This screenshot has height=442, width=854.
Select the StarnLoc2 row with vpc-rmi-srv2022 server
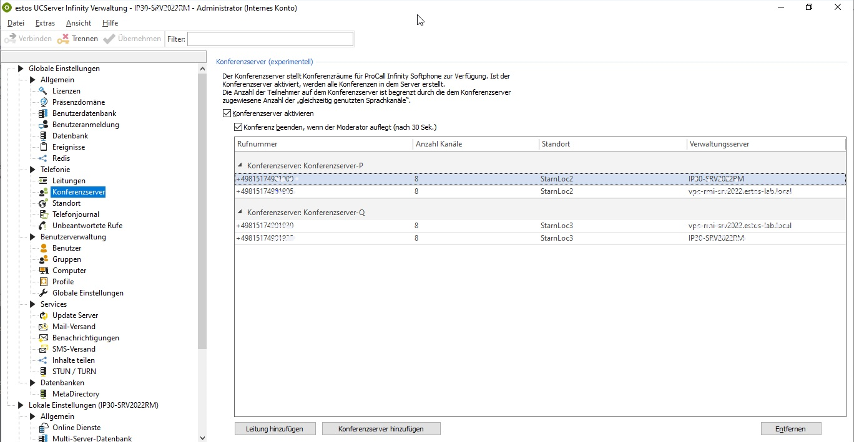point(540,191)
